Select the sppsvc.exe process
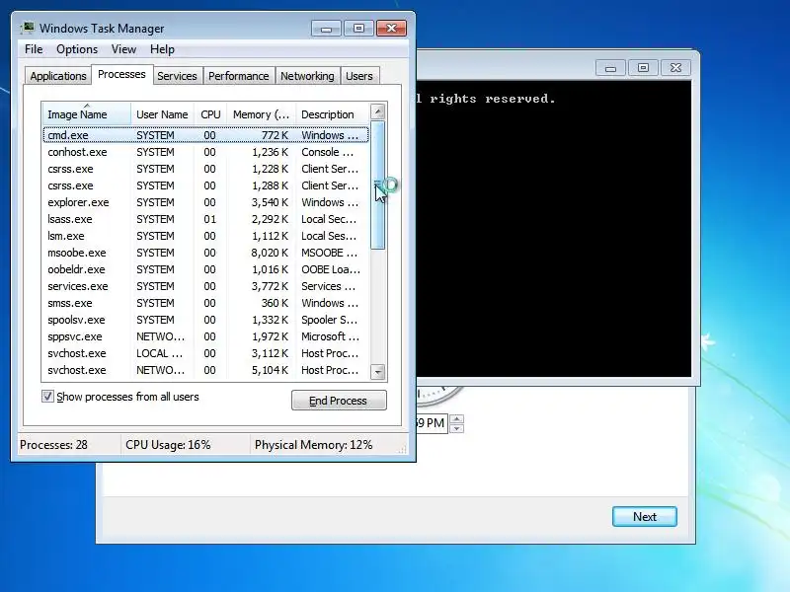Screen dimensions: 790x592 [x=205, y=336]
